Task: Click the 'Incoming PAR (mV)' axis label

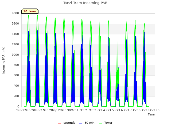Action: [x=3, y=61]
